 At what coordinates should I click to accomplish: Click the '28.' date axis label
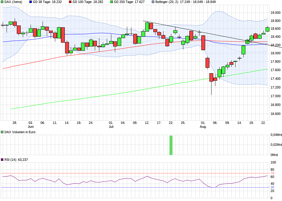coord(15,123)
